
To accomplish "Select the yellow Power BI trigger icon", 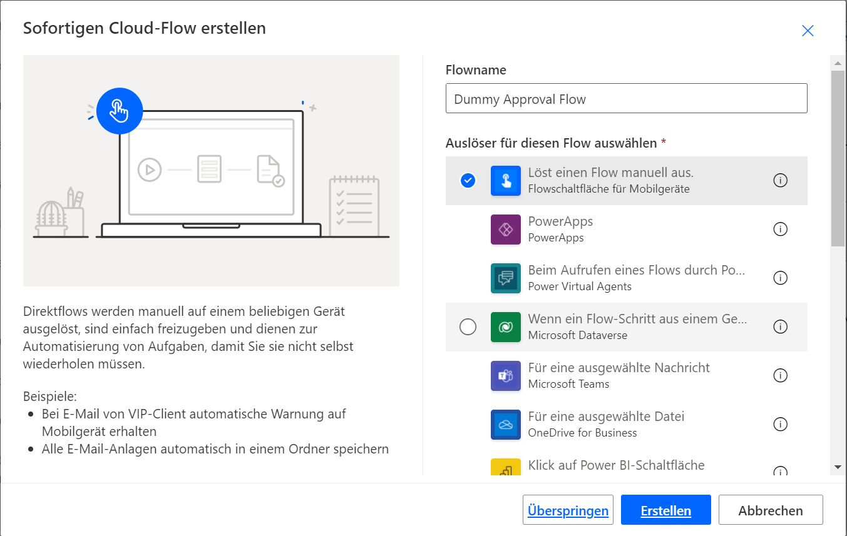I will click(506, 467).
